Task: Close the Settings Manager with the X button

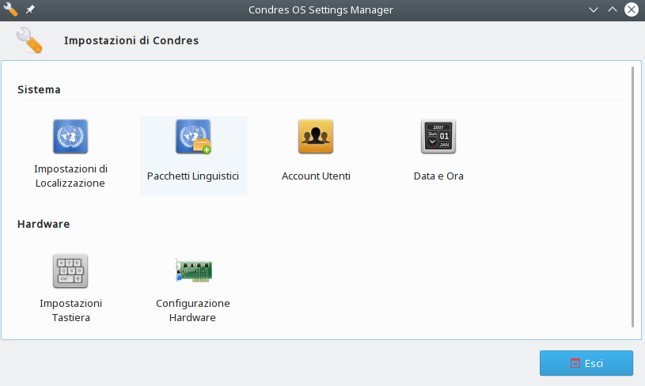Action: tap(632, 10)
